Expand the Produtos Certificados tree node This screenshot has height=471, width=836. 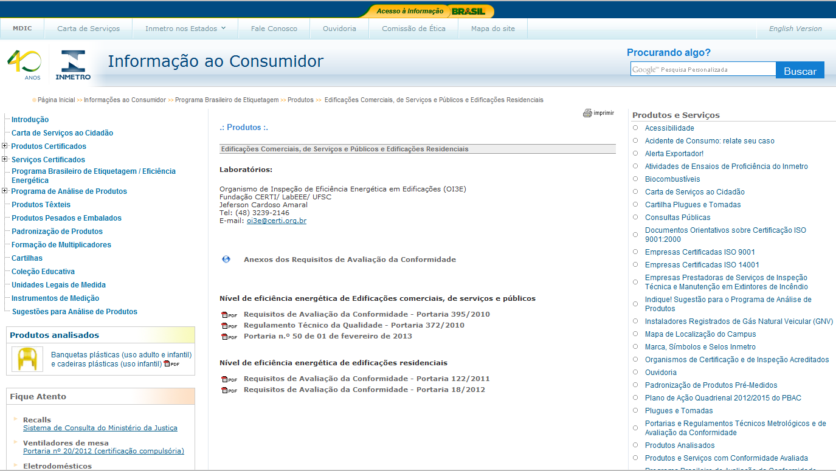[5, 146]
